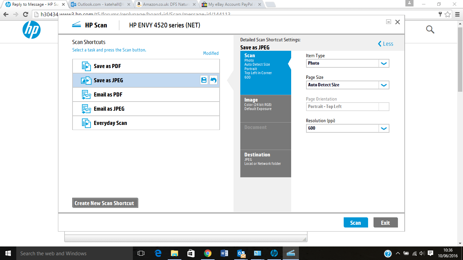463x260 pixels.
Task: Select the Save as JPEG shortcut
Action: click(146, 80)
